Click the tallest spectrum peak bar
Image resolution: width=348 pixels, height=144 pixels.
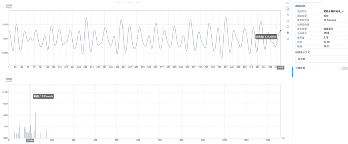tap(30, 111)
